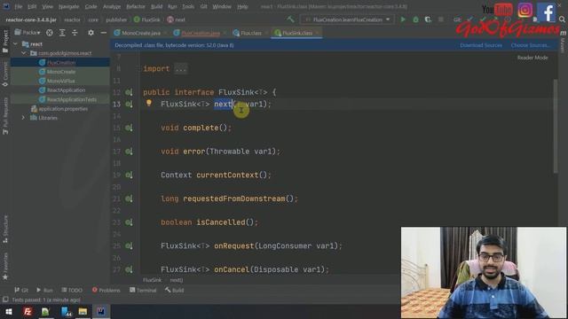Open the Navigate menu
Screen dimensions: 568x319
point(68,6)
